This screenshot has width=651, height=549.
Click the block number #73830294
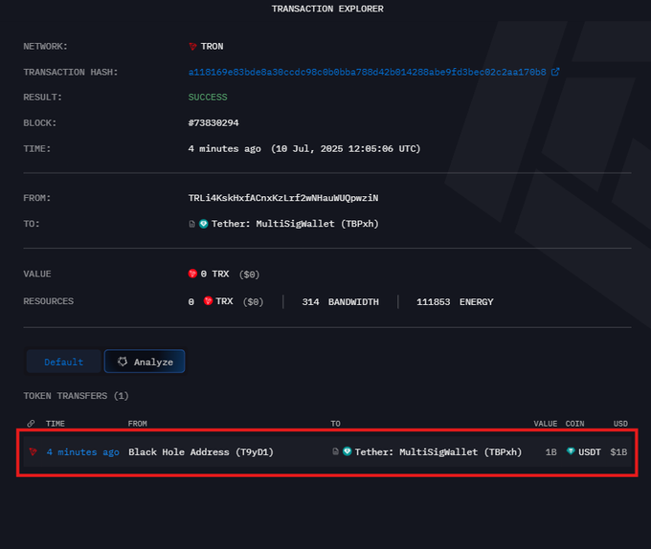pos(213,123)
